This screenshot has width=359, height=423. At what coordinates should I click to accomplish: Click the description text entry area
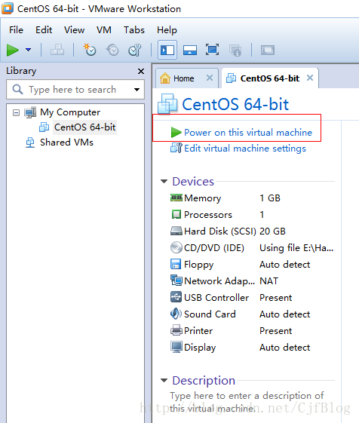pos(247,402)
